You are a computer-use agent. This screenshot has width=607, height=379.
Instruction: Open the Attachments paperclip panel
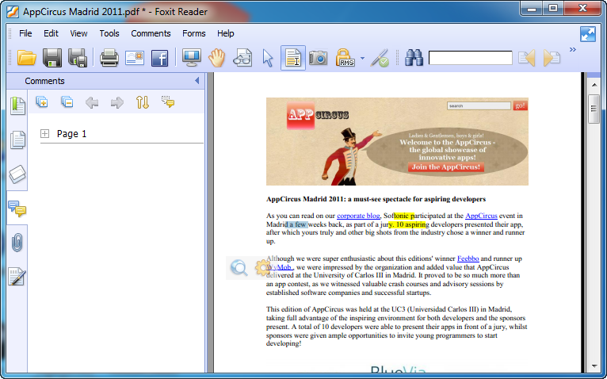[17, 243]
